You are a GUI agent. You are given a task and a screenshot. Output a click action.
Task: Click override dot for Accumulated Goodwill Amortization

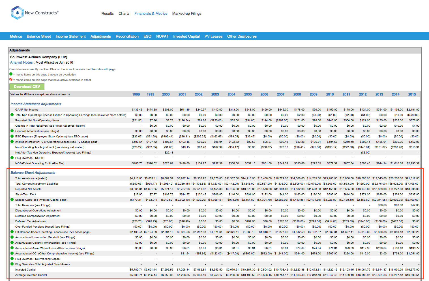[x=12, y=243]
